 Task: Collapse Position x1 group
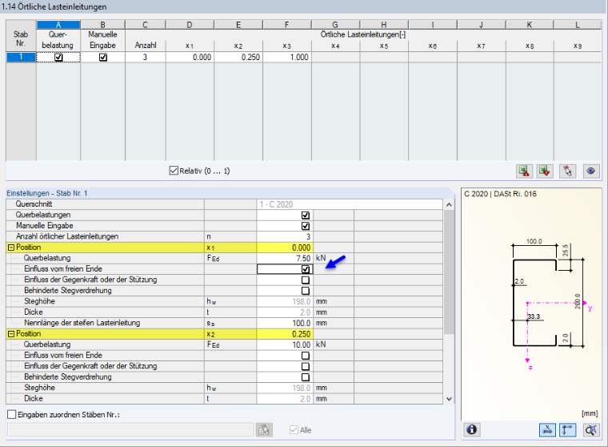(x=11, y=248)
